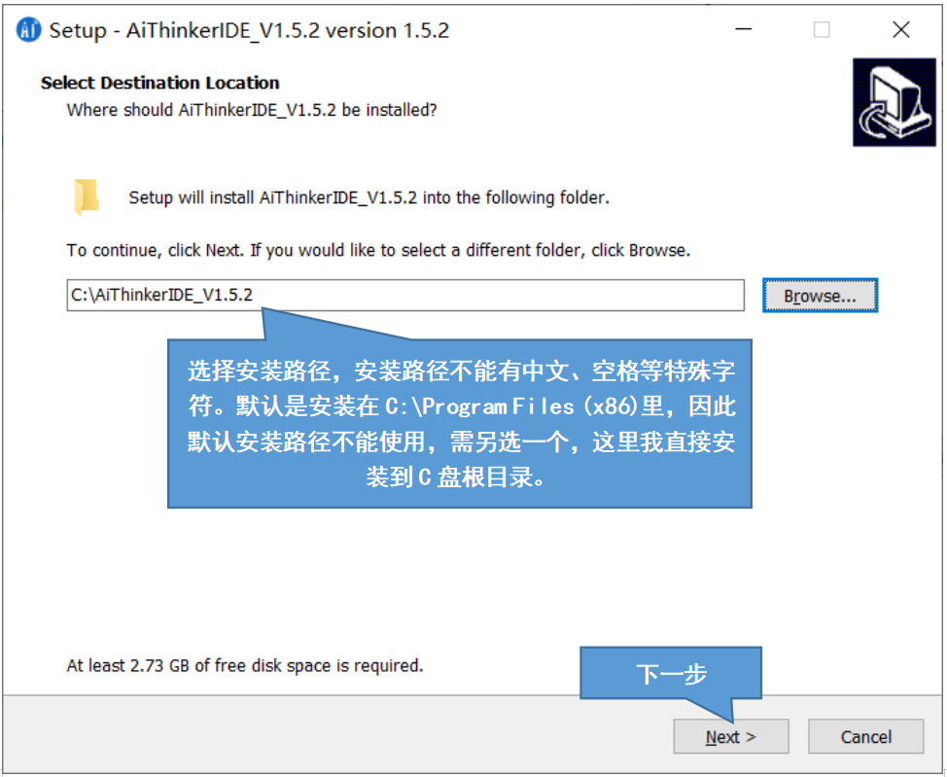Minimize the Setup window

(744, 29)
